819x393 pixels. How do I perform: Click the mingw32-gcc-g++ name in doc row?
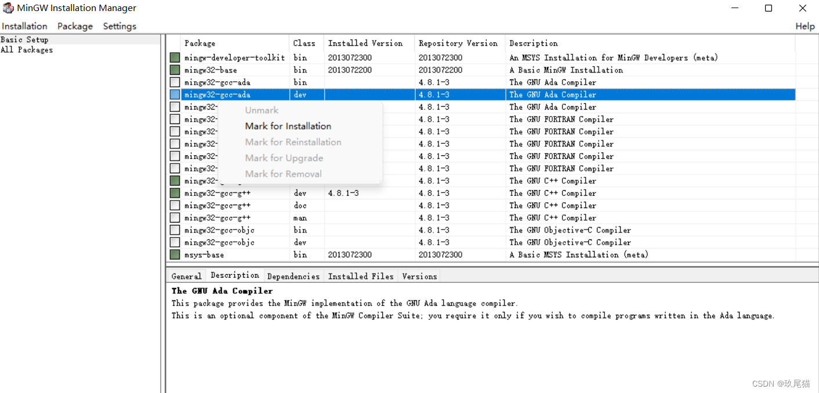[x=218, y=205]
